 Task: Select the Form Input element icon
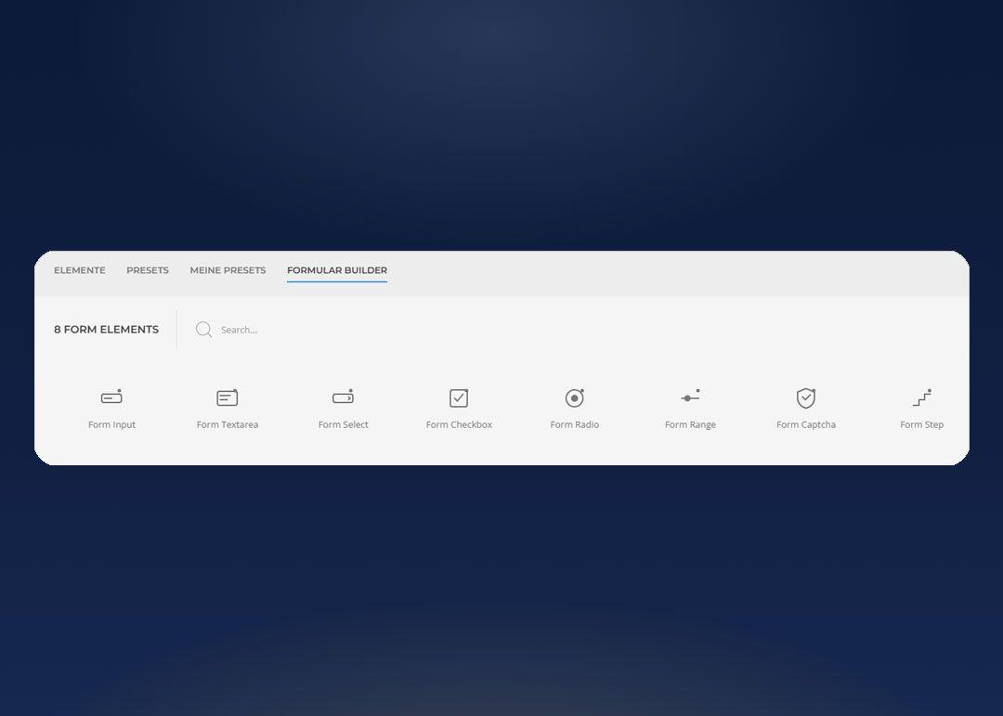point(111,397)
